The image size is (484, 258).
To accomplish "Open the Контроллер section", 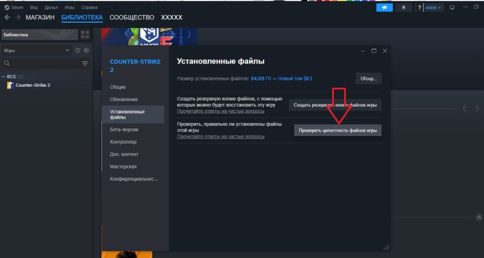I will click(x=123, y=142).
